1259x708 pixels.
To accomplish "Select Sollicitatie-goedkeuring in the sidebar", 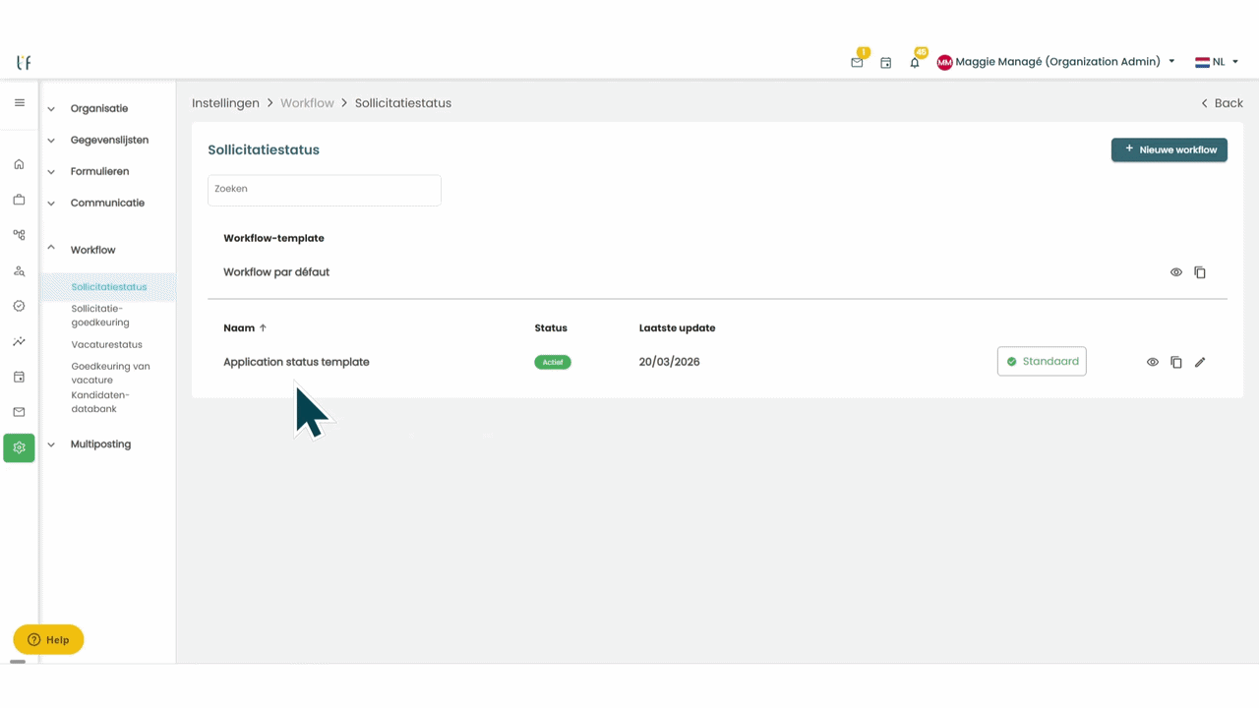I will click(99, 316).
